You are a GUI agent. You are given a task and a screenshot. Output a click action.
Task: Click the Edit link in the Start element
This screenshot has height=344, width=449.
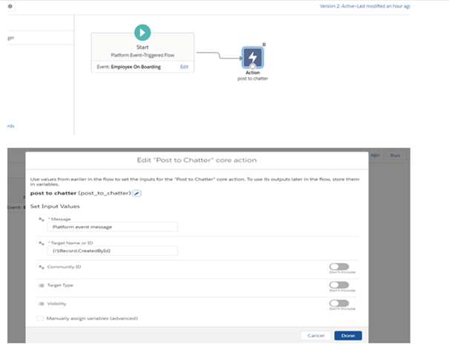point(184,67)
